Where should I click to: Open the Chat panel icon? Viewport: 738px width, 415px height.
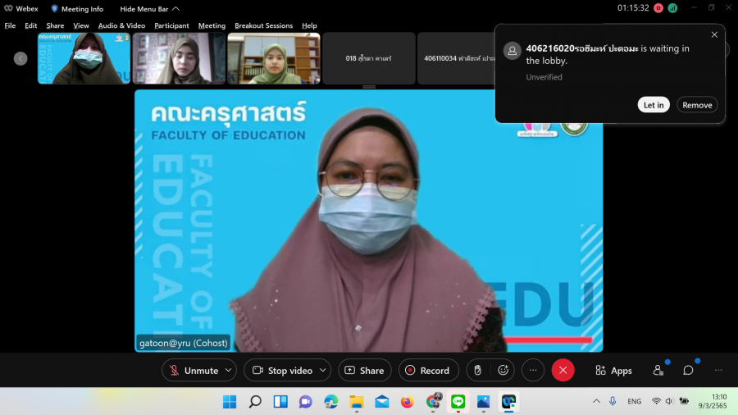[x=688, y=371]
